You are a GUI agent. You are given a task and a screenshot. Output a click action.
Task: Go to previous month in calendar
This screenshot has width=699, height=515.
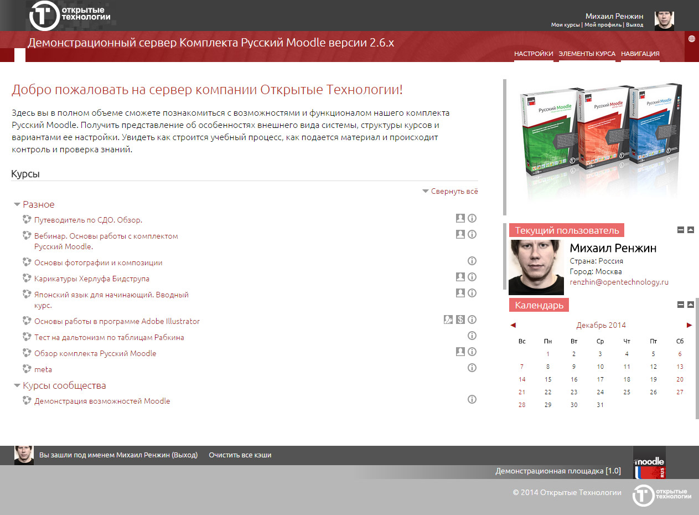(513, 325)
